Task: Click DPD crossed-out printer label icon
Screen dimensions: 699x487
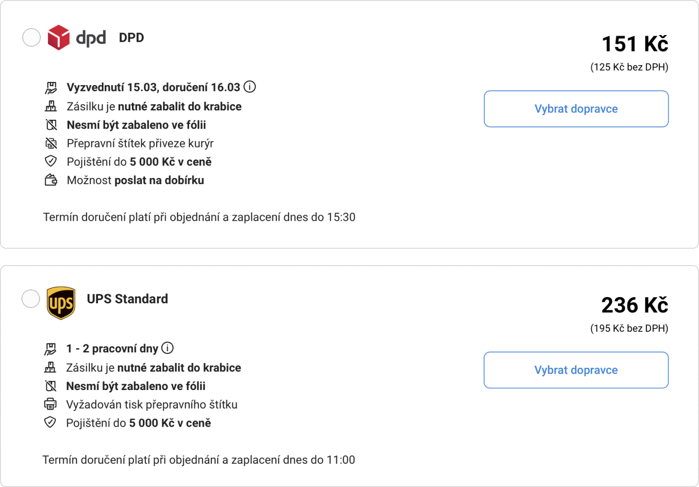Action: pyautogui.click(x=51, y=143)
